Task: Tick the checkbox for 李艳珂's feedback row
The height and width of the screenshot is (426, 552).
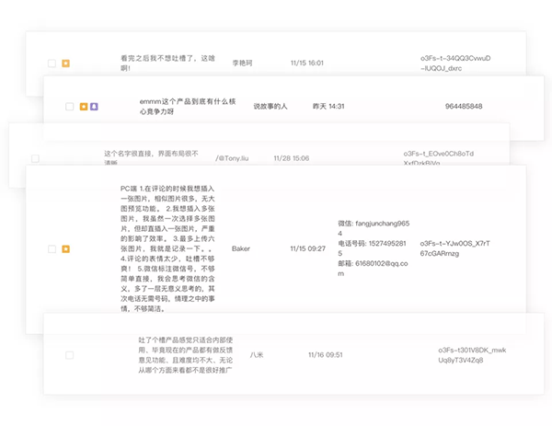Action: pyautogui.click(x=52, y=63)
